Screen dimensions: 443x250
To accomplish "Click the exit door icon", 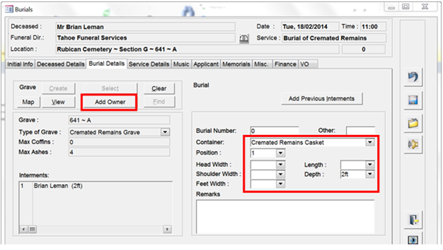I will tap(414, 220).
